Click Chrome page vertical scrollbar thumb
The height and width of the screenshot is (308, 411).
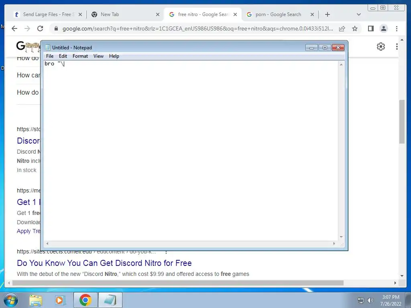point(402,122)
